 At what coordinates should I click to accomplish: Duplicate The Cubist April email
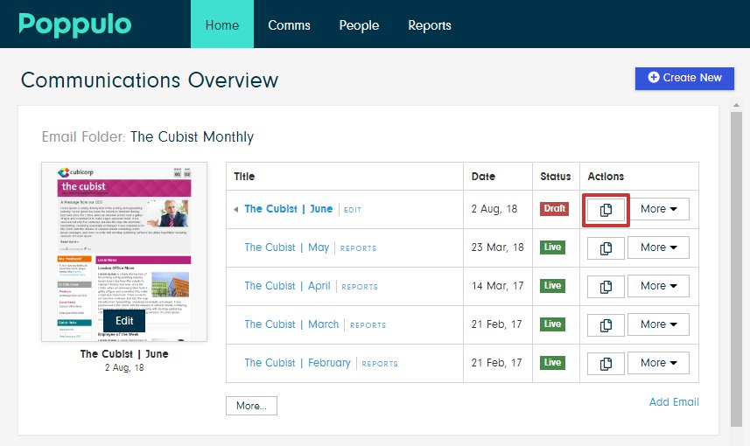pyautogui.click(x=606, y=286)
